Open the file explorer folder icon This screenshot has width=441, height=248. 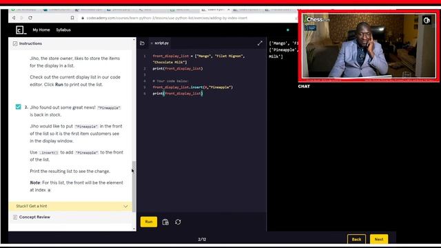click(142, 43)
